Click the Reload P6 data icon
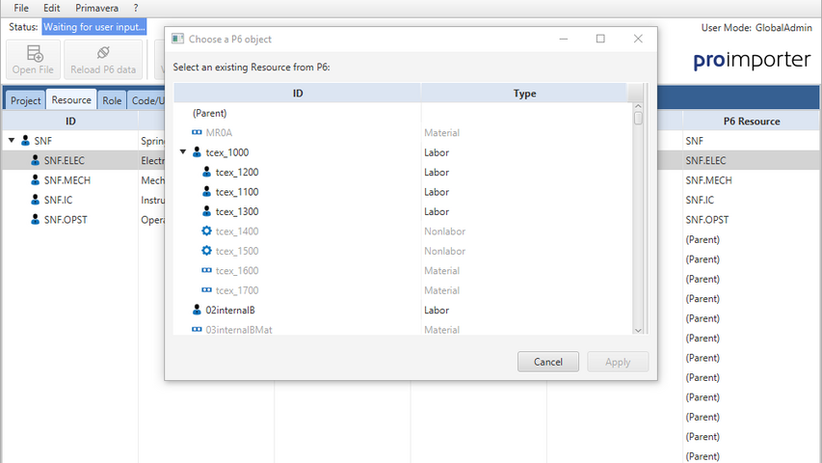Screen dimensions: 822x463 coord(103,54)
